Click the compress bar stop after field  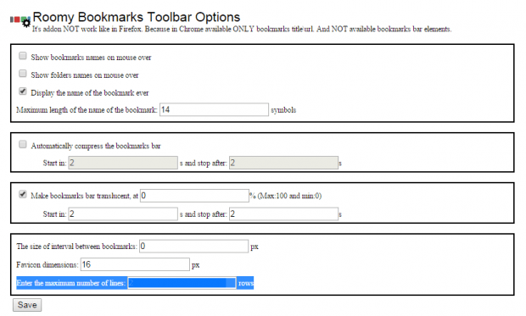[x=284, y=163]
